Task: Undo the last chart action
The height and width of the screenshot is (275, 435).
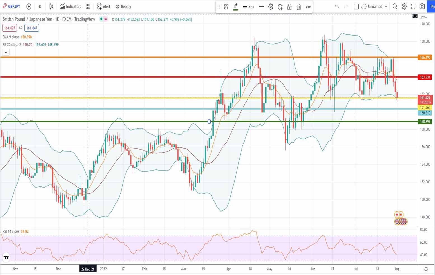Action: 337,6
